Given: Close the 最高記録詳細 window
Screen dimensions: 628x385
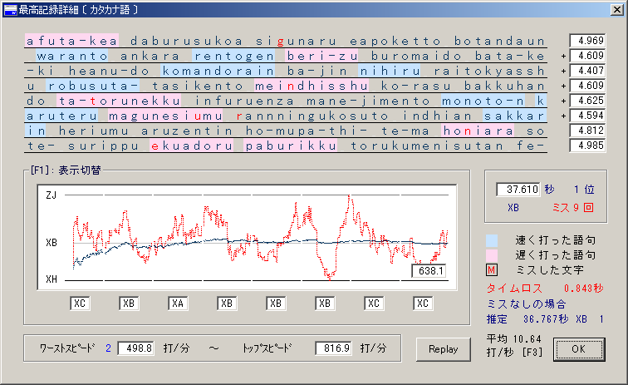Looking at the screenshot, I should [616, 10].
